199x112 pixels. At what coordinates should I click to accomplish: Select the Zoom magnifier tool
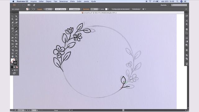(x=16, y=56)
